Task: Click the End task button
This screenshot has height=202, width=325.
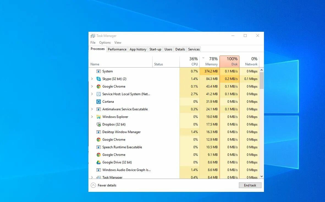Action: (250, 185)
